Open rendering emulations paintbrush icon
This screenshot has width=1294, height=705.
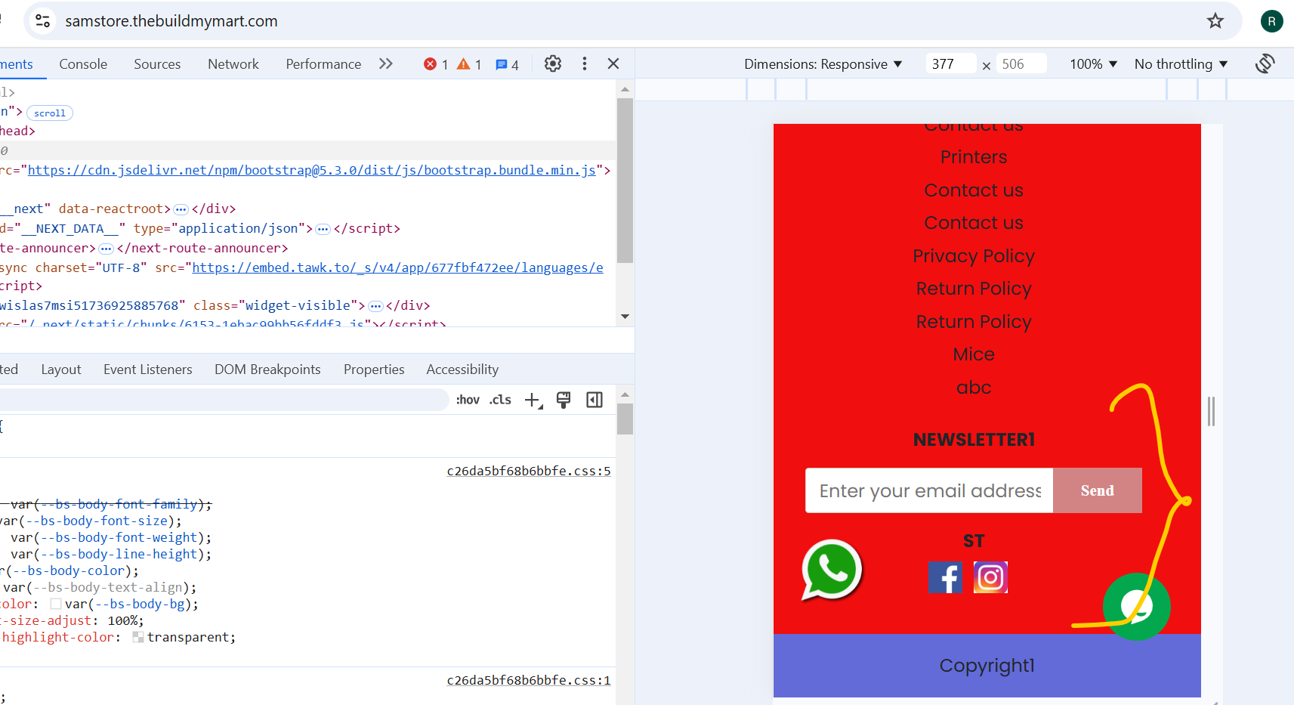click(x=564, y=400)
